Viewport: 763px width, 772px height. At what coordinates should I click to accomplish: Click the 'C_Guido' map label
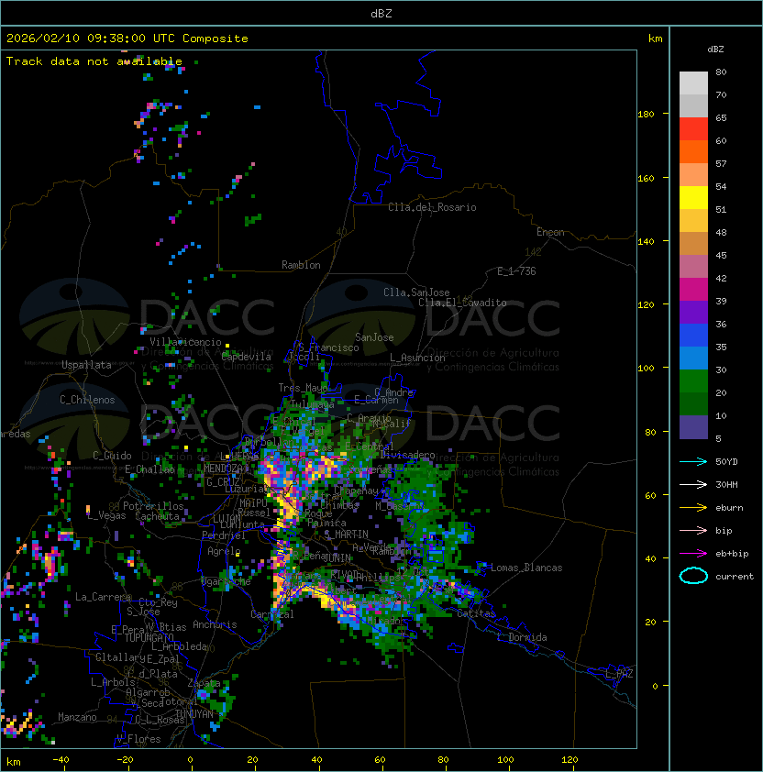pos(112,456)
